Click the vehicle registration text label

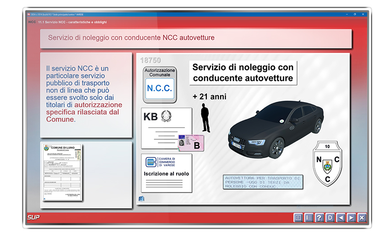[263, 182]
